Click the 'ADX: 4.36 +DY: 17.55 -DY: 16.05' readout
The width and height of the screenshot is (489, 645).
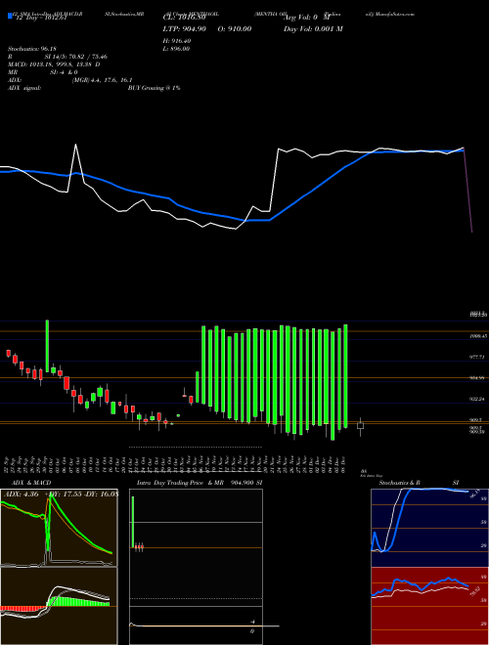coord(61,494)
